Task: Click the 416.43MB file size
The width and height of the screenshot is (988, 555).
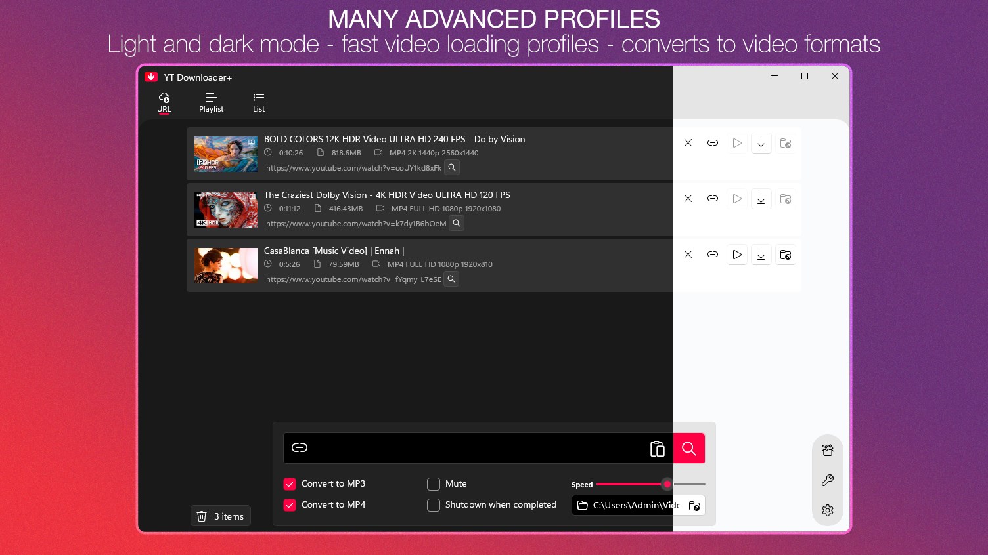Action: [x=346, y=209]
